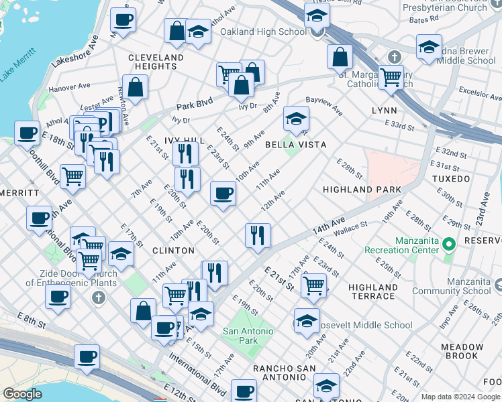The width and height of the screenshot is (502, 402).
Task: Select the front grocery cart marker above Zide Door Church
Action: point(89,262)
